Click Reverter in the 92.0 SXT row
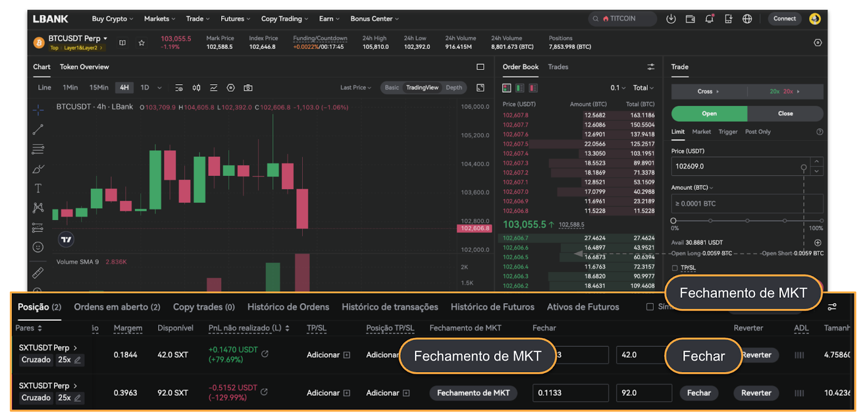 coord(756,393)
